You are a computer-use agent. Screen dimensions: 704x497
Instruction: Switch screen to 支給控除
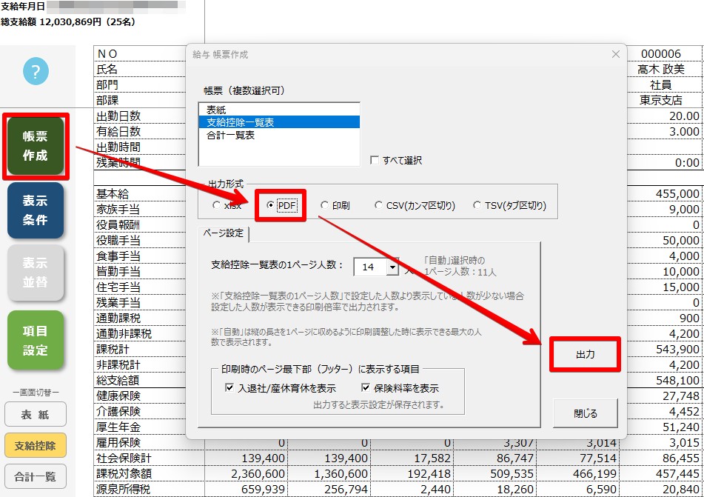[x=36, y=445]
